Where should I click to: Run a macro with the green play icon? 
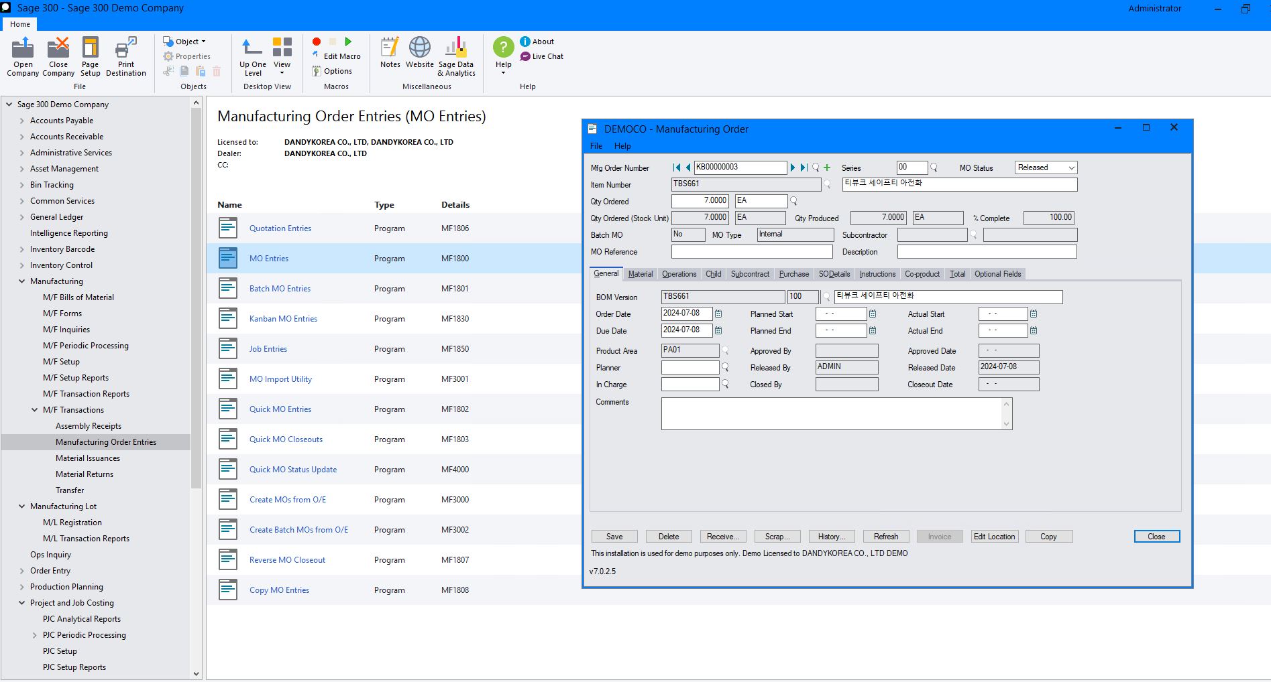348,42
